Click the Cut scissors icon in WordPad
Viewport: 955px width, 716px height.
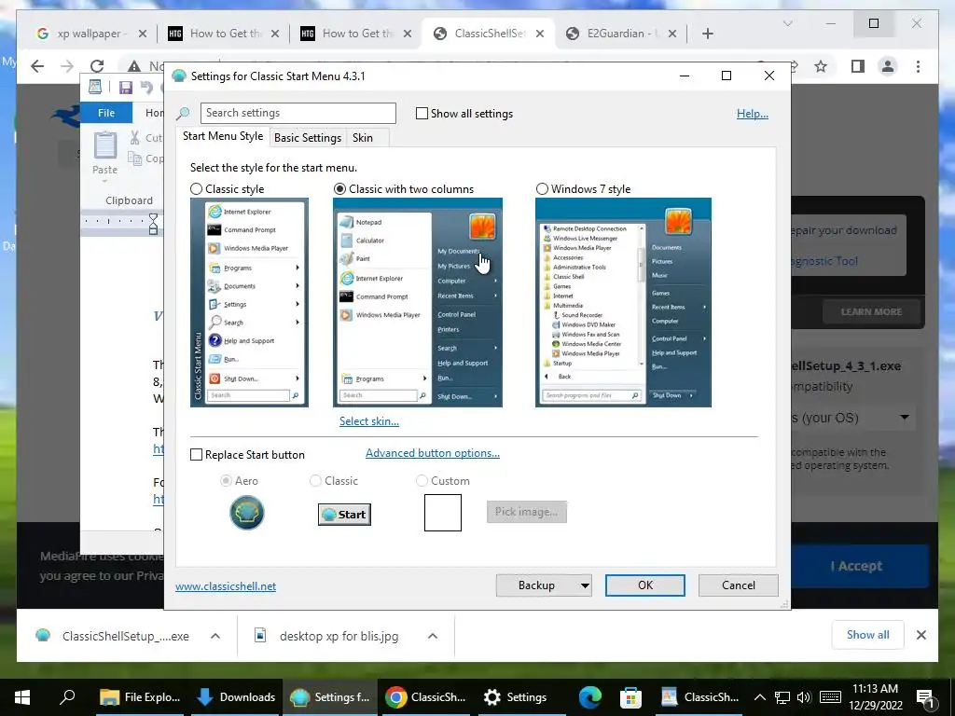(134, 138)
